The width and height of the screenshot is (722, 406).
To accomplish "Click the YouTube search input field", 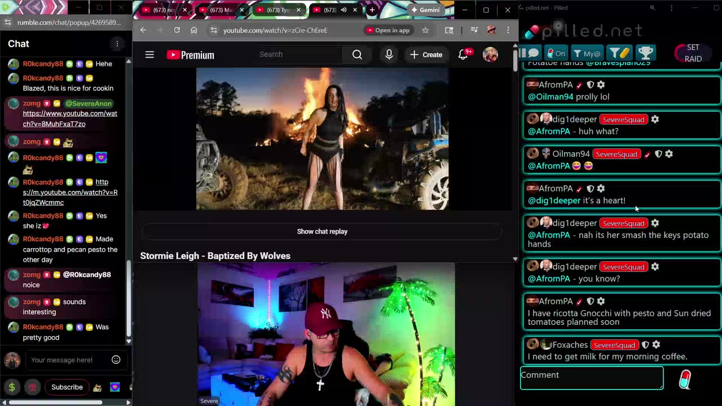I will tap(299, 55).
